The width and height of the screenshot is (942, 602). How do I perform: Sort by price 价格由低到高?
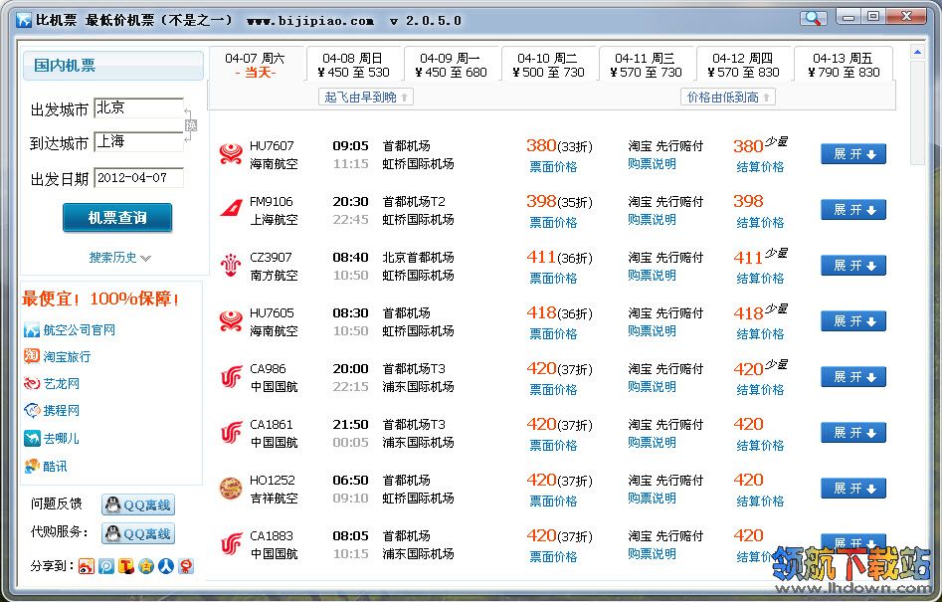click(x=728, y=98)
